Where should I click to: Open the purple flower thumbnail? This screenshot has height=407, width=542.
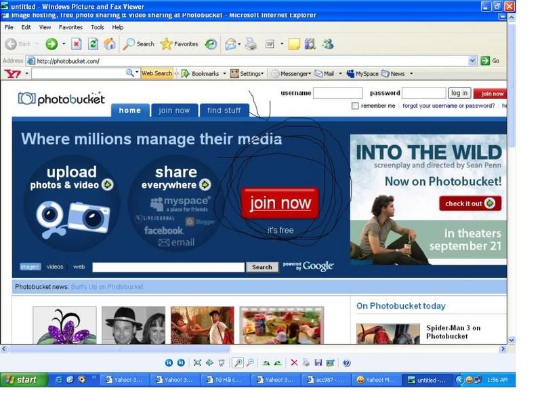coord(64,326)
